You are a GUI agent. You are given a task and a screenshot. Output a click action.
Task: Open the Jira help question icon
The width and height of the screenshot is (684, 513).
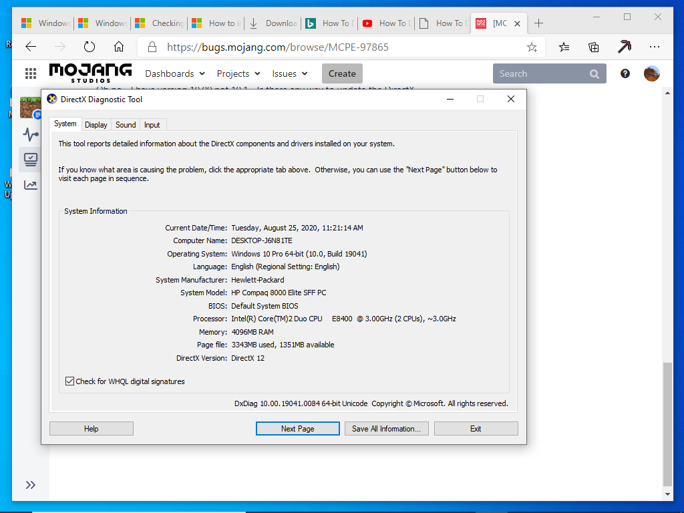tap(625, 73)
